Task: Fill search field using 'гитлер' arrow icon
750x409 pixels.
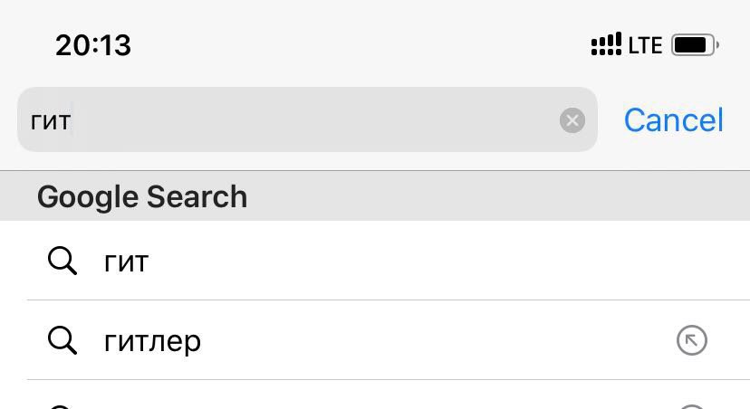Action: pyautogui.click(x=692, y=340)
